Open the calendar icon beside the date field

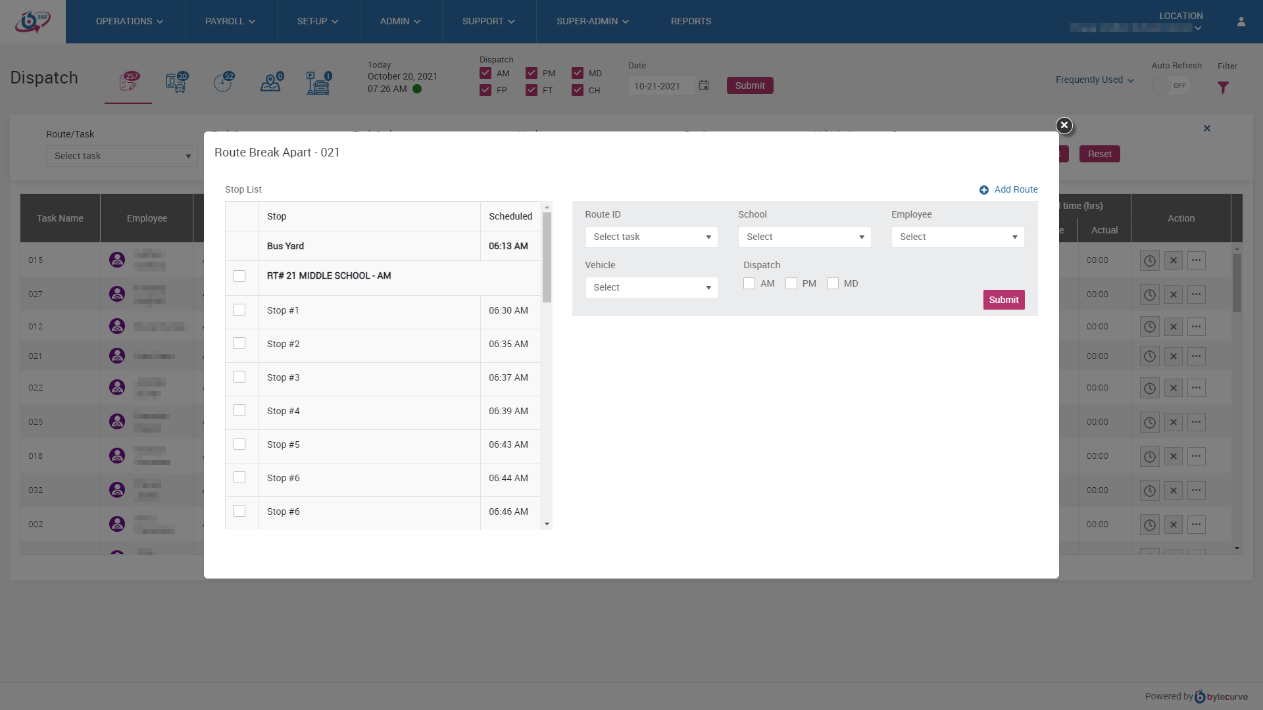(704, 85)
